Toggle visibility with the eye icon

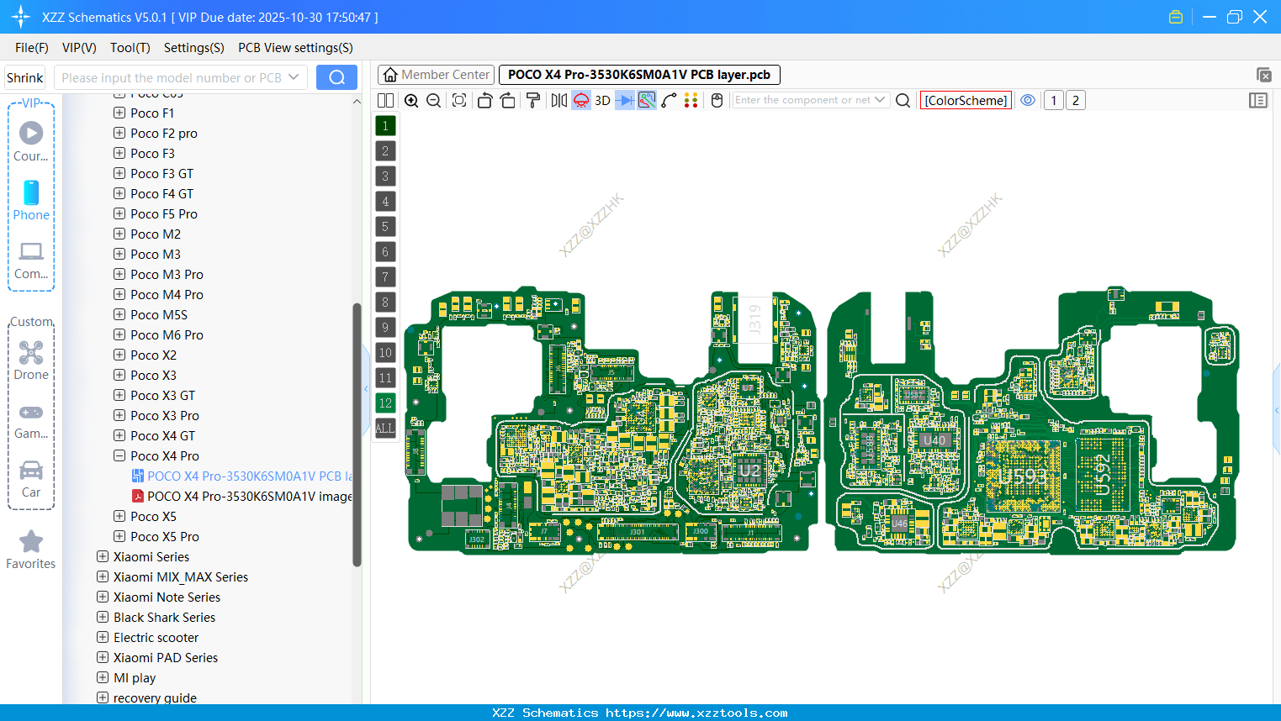(x=1028, y=100)
